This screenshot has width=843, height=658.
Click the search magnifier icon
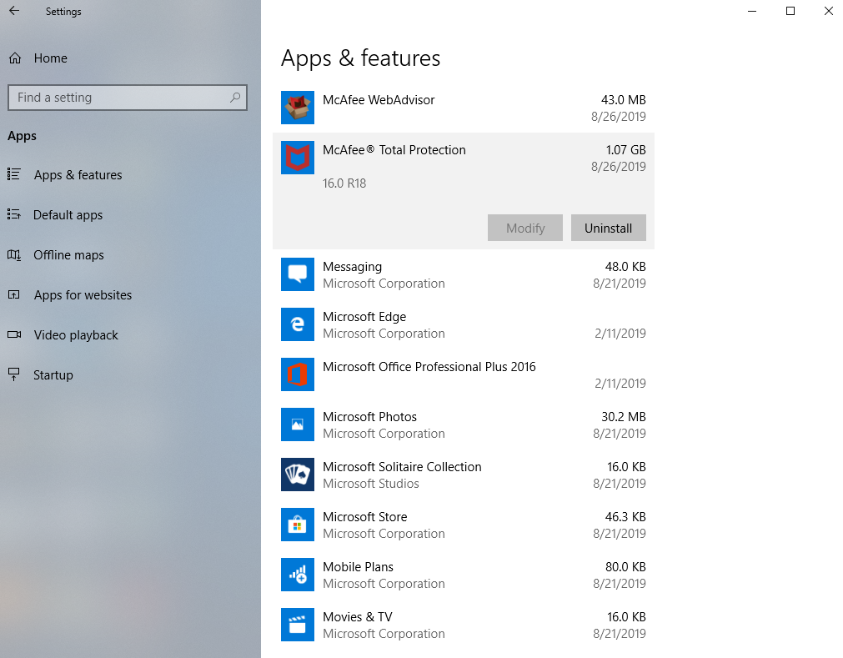[x=235, y=98]
